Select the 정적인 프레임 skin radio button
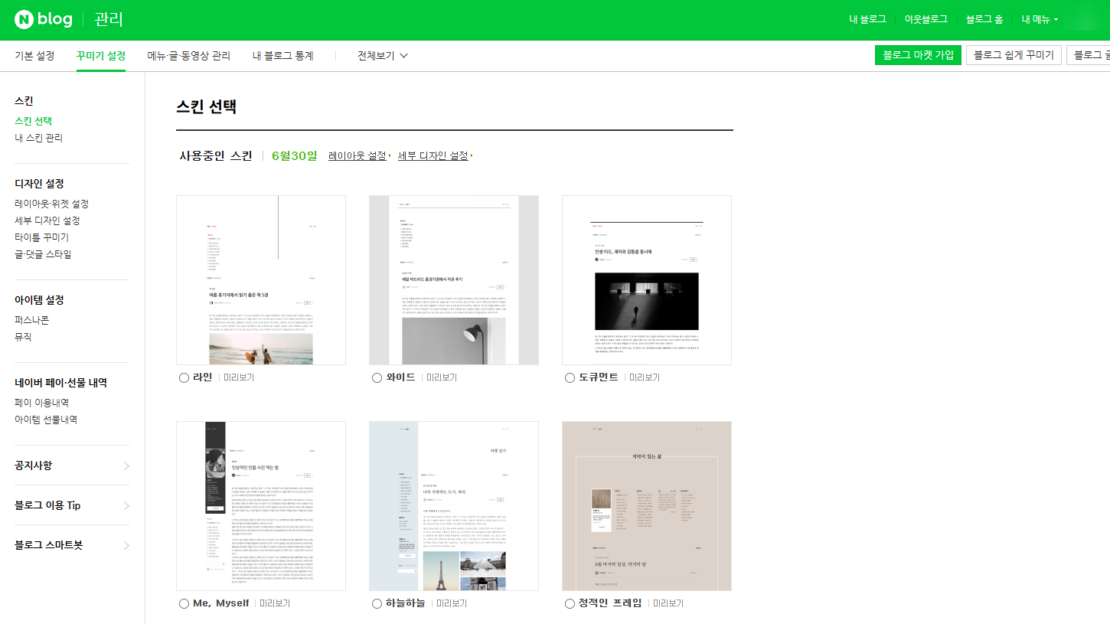The image size is (1110, 624). coord(570,603)
